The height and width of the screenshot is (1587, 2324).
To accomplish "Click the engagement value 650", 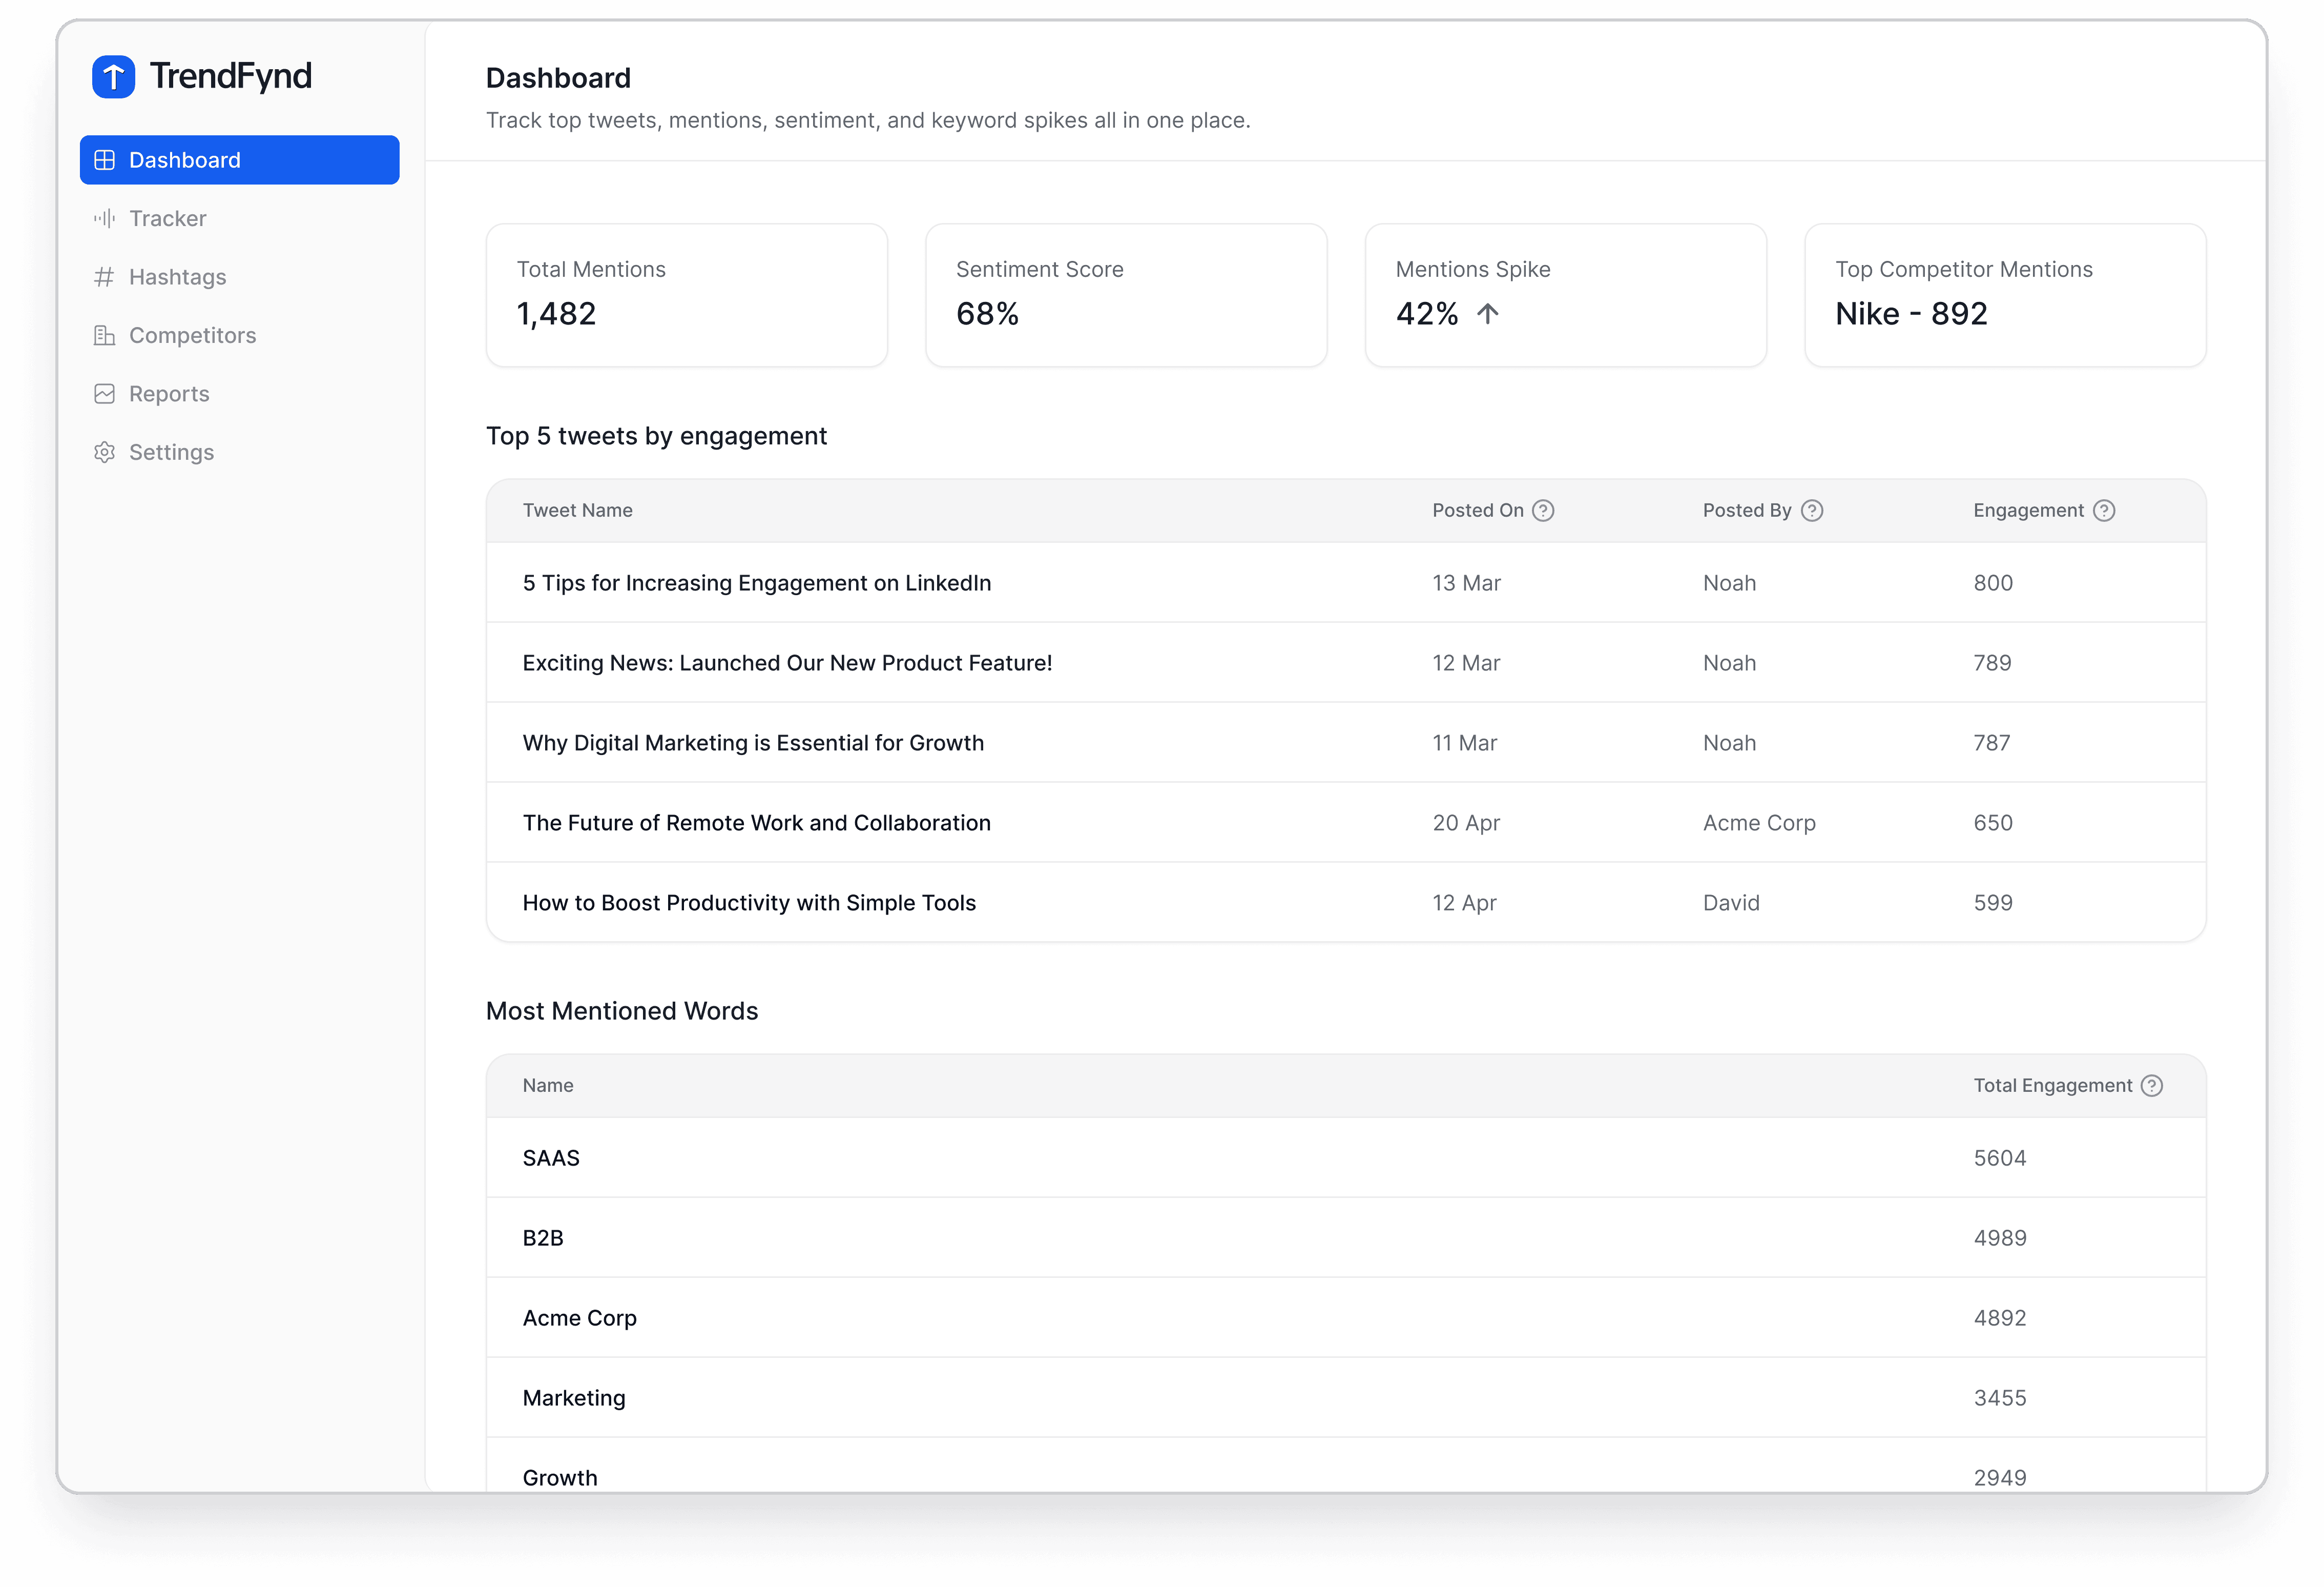I will [1993, 824].
